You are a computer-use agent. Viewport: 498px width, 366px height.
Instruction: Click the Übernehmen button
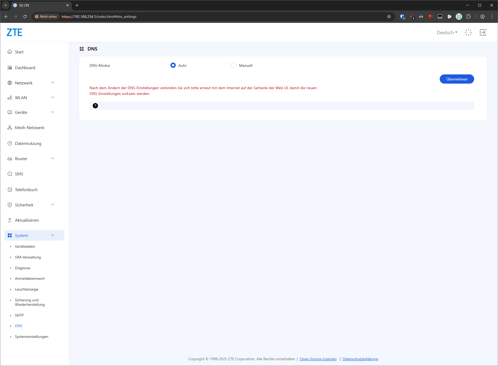point(457,79)
